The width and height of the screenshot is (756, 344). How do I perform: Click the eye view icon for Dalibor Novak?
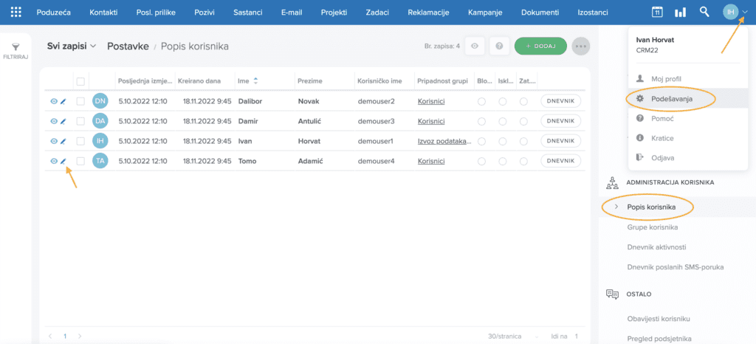[54, 101]
